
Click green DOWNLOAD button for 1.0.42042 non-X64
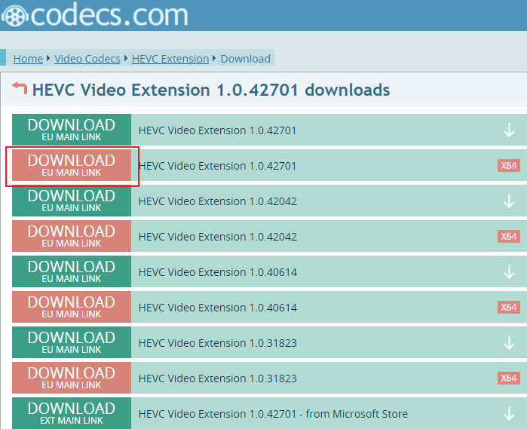(72, 201)
